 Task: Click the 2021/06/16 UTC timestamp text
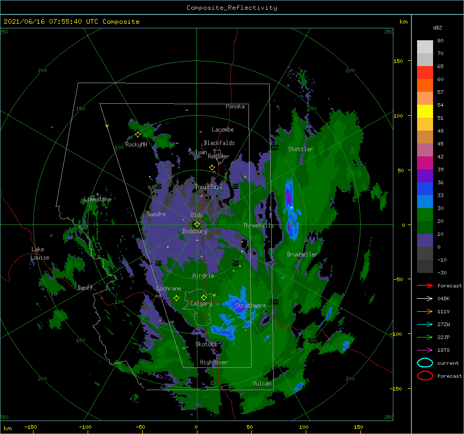point(71,21)
